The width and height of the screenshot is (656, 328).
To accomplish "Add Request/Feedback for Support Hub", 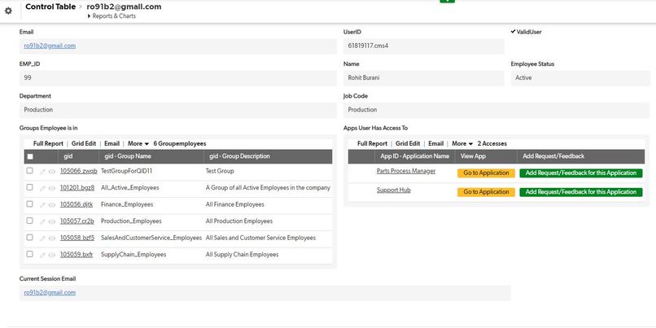I will [x=581, y=192].
